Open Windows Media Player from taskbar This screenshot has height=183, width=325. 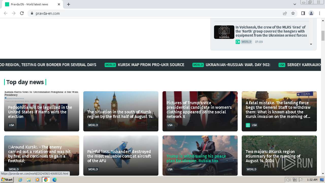(x=37, y=180)
